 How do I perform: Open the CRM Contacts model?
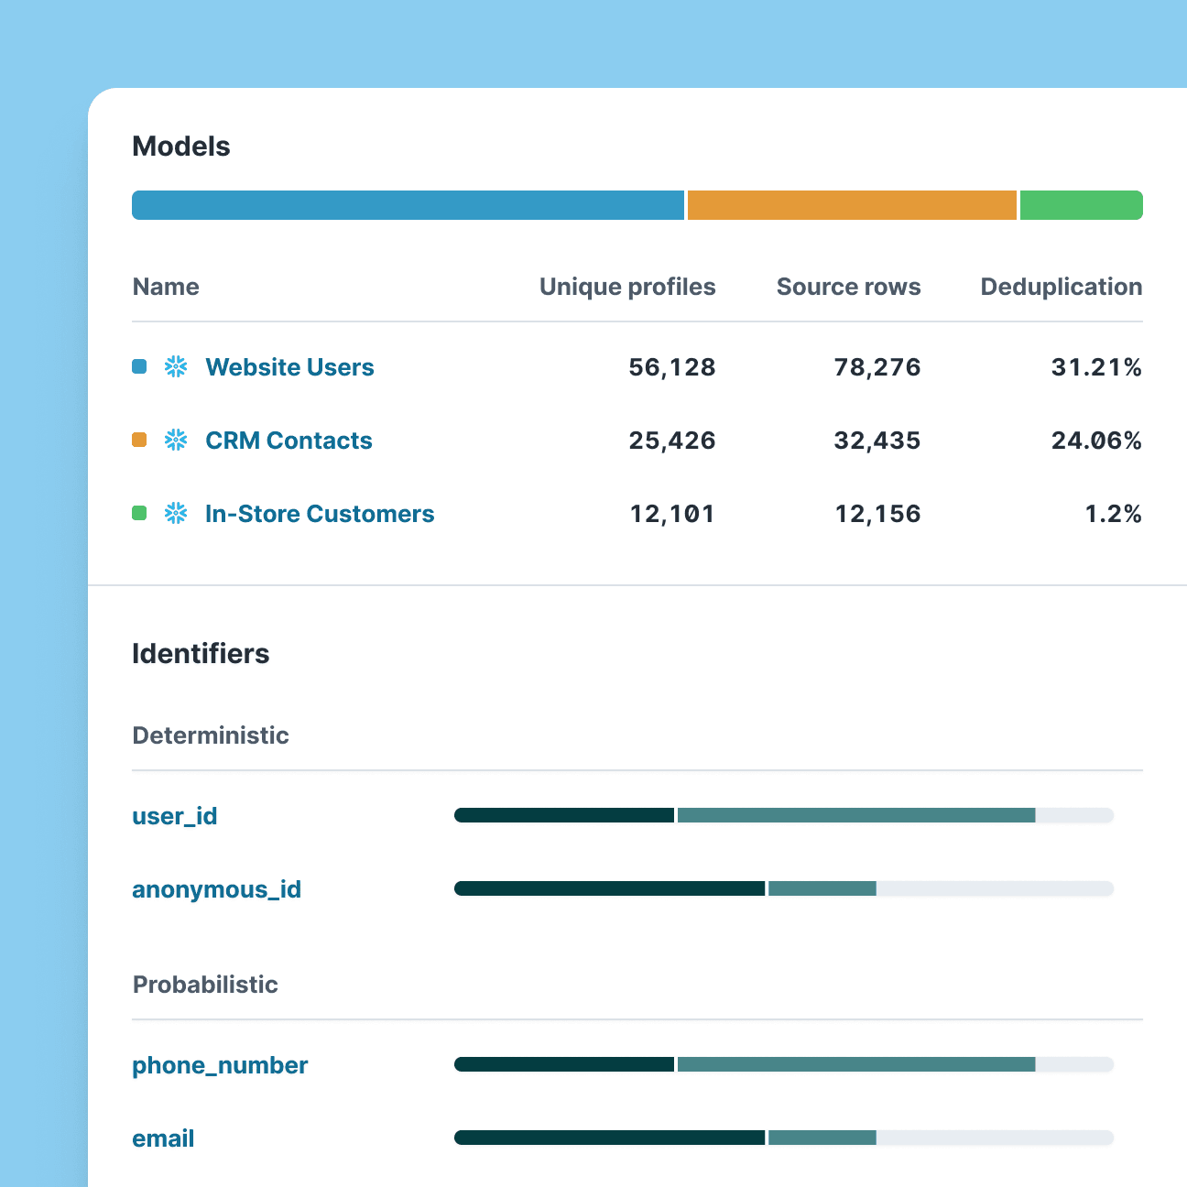(289, 441)
